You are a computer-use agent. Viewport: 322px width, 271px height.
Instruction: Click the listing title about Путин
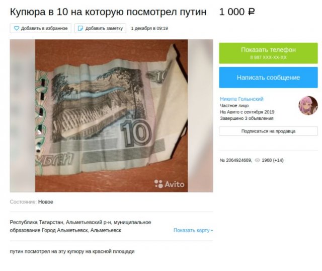(x=108, y=12)
